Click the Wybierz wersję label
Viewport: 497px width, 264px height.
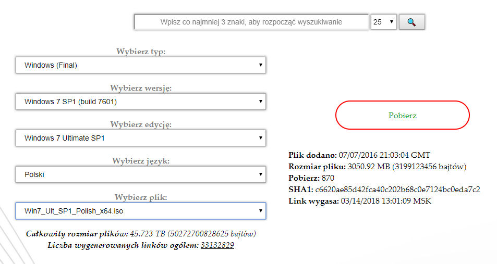141,88
